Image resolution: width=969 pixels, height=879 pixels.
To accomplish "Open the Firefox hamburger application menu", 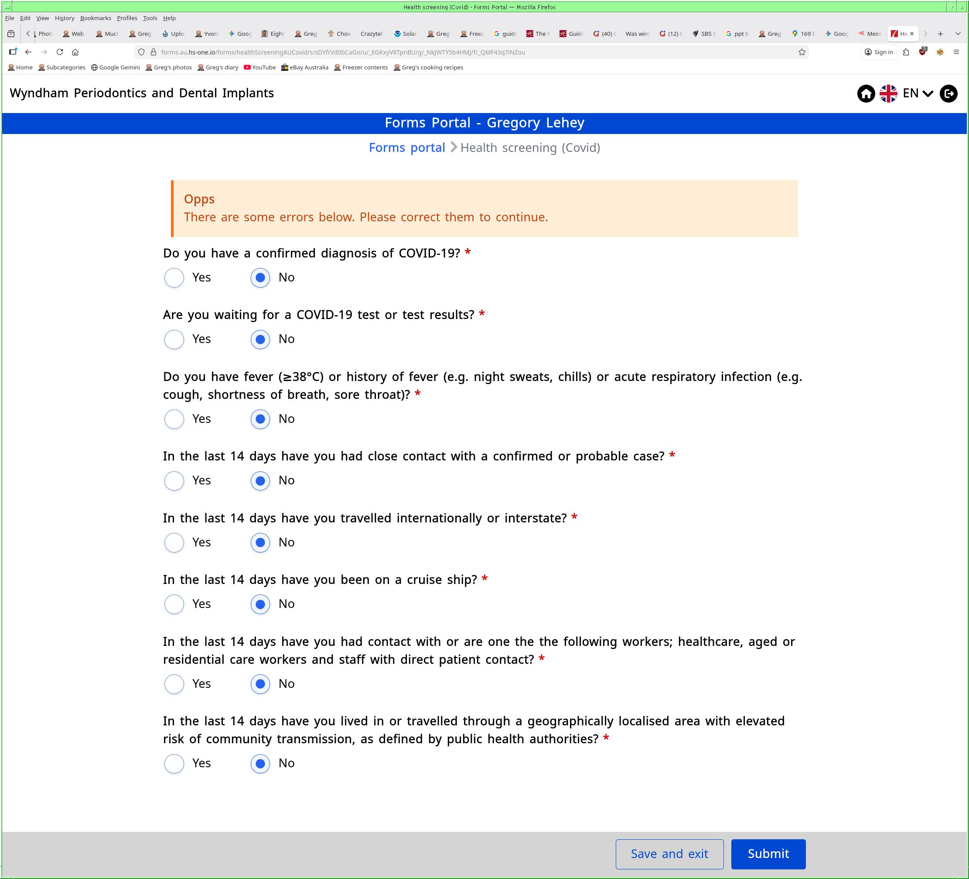I will (956, 52).
